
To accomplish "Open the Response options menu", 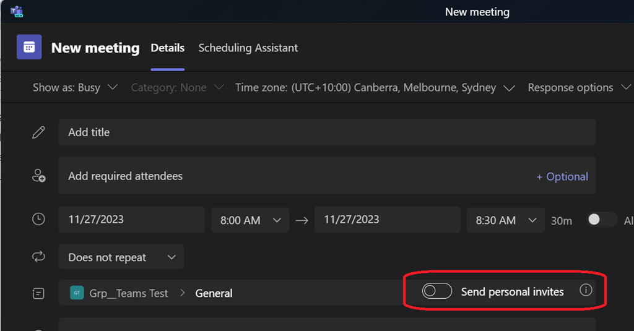I will coord(578,88).
